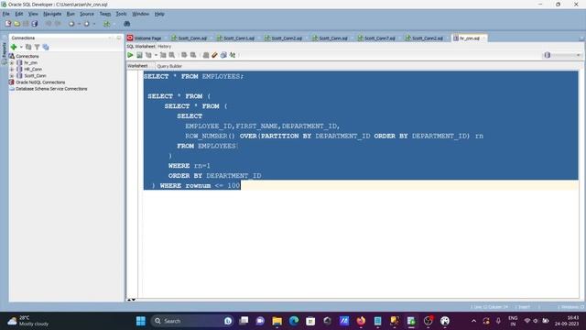586x330 pixels.
Task: Open the Source menu
Action: point(87,14)
